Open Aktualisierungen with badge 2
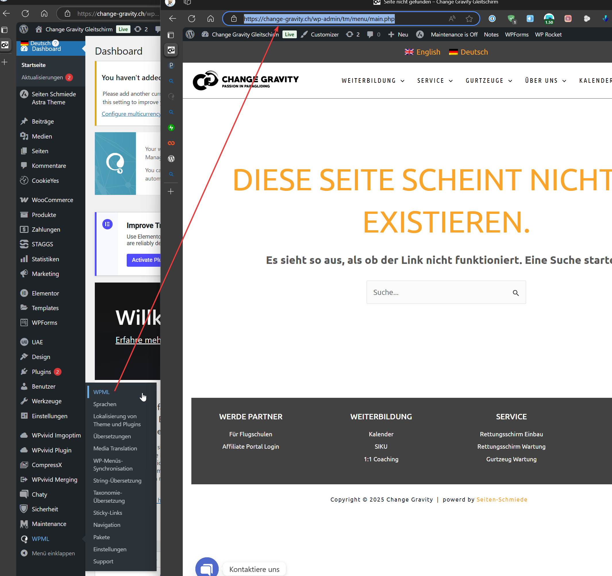 47,77
